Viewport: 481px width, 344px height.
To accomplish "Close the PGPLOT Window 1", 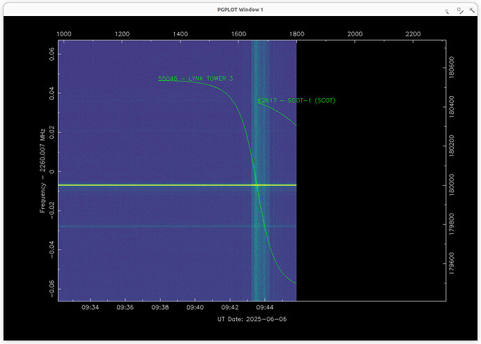I will [x=472, y=10].
